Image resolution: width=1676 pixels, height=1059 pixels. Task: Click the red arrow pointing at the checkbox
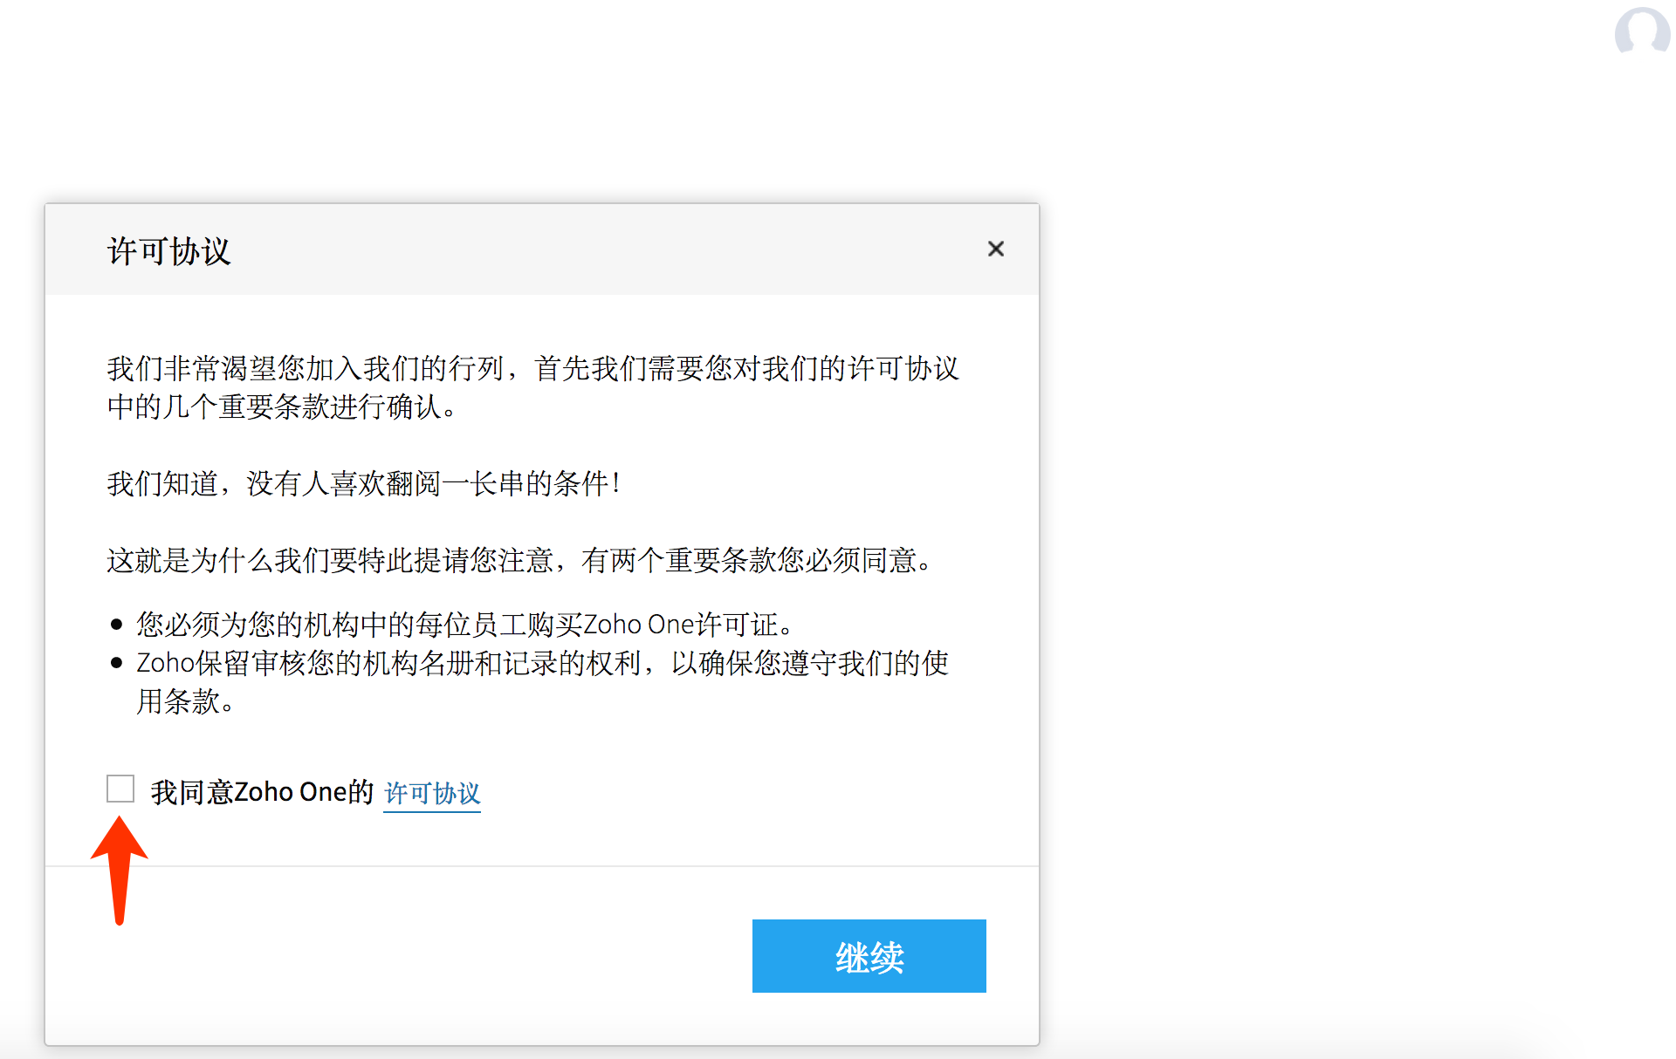point(120,866)
